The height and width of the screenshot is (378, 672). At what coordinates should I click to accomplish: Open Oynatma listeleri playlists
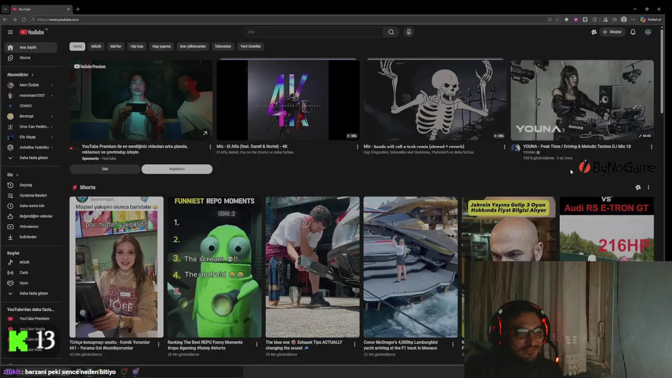(x=31, y=195)
